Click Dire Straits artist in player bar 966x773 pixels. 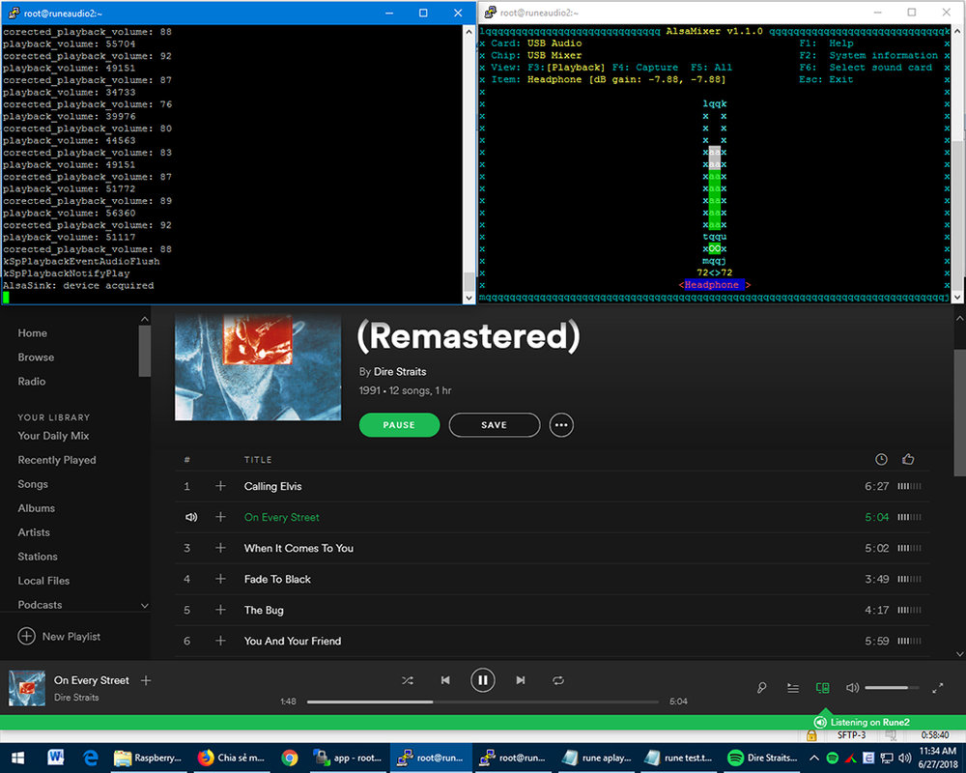point(76,698)
